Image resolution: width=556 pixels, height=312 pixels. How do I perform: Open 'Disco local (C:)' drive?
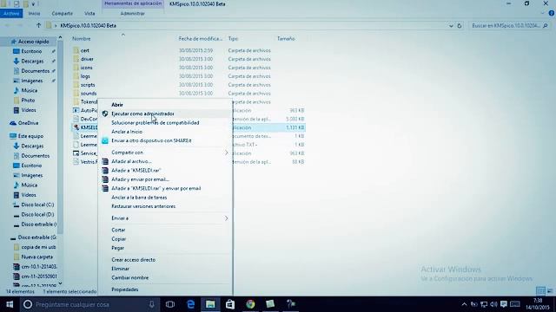[x=37, y=205]
